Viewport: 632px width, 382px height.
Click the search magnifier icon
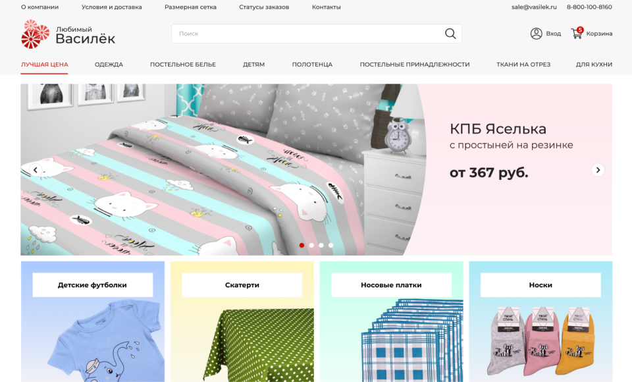pos(450,34)
